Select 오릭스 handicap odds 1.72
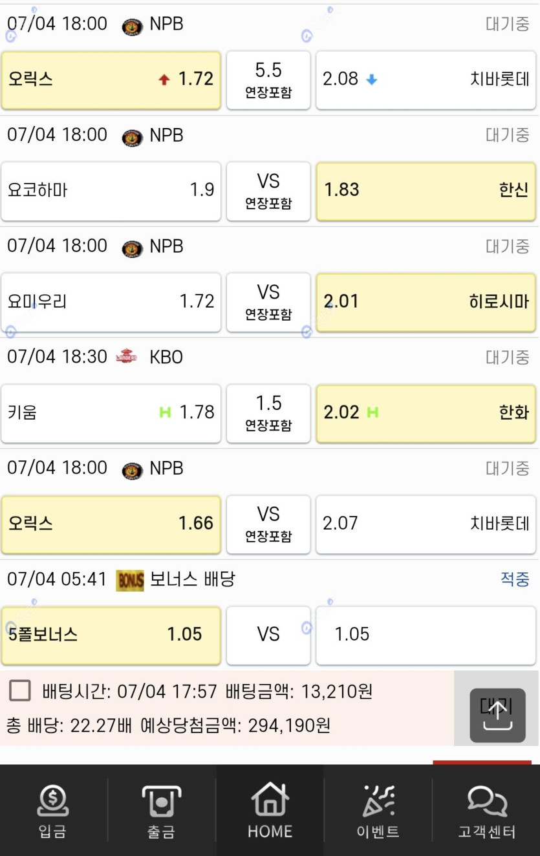Image resolution: width=540 pixels, height=856 pixels. [111, 80]
